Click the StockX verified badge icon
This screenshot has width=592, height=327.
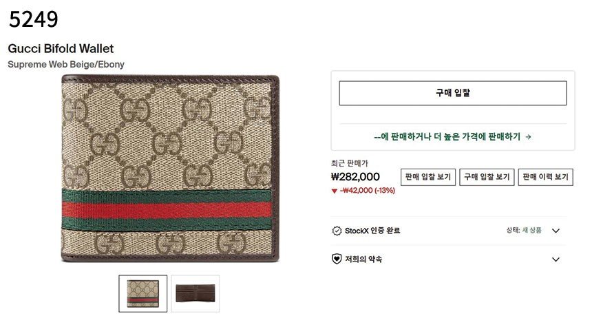(x=337, y=231)
